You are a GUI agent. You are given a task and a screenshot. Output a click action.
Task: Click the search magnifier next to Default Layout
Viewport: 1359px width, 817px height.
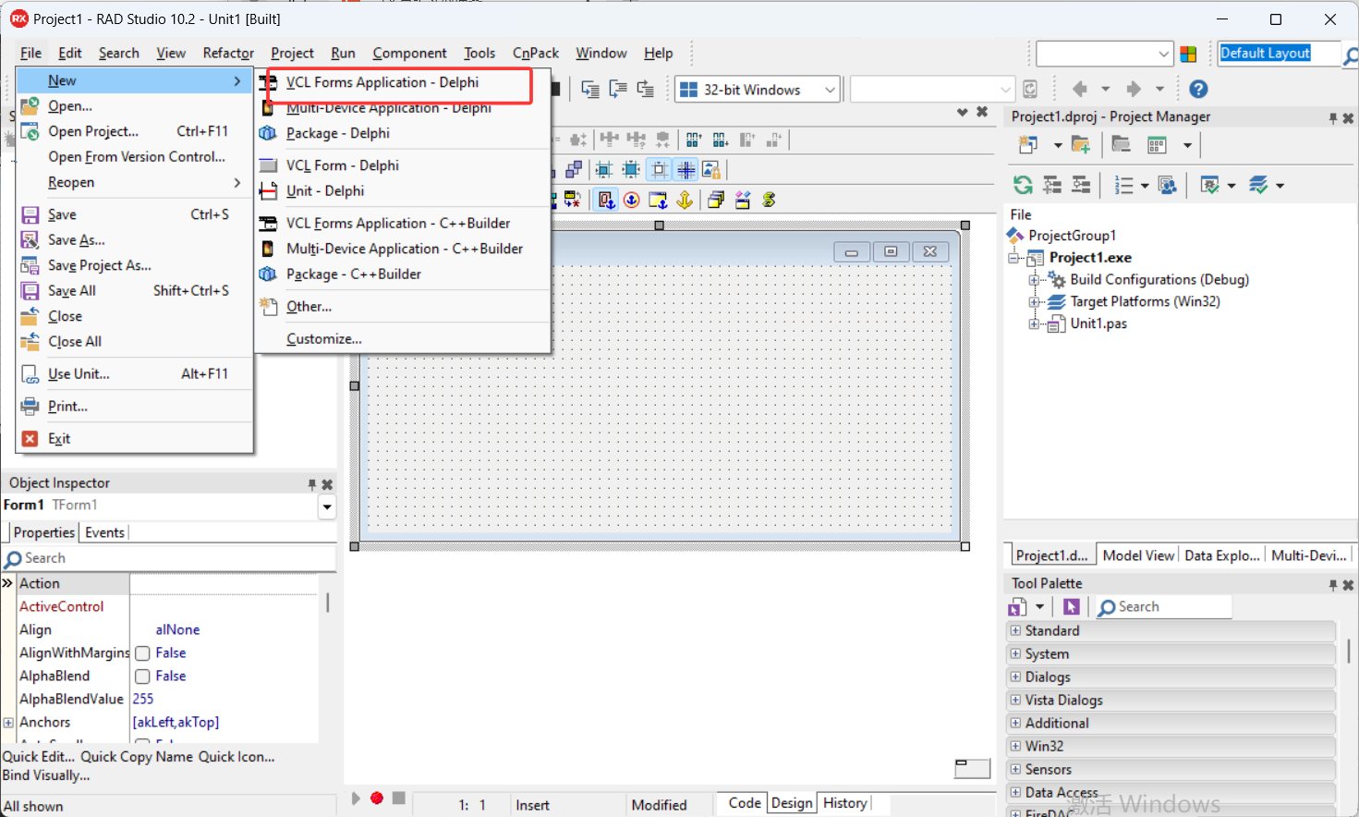(1351, 56)
